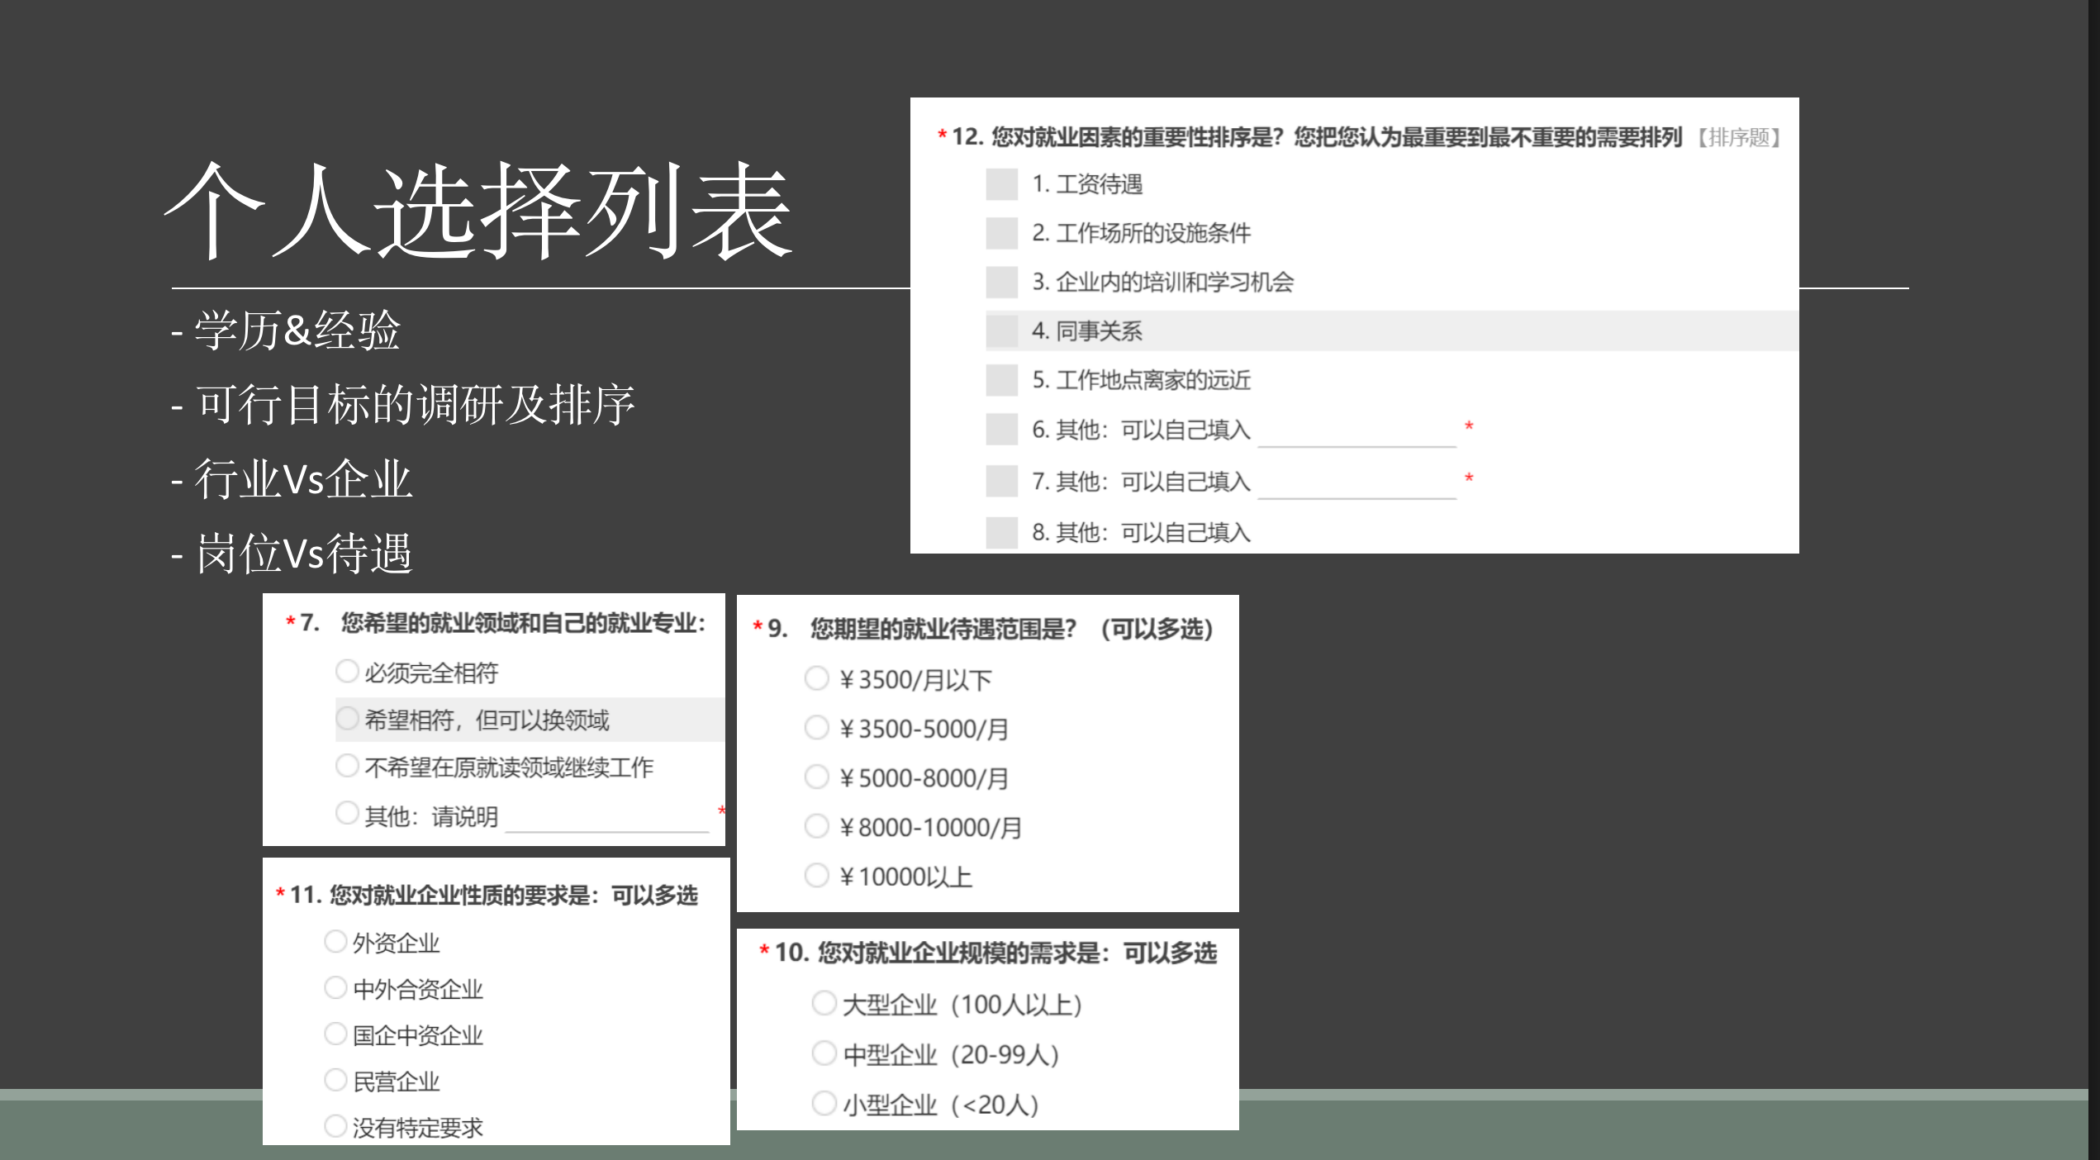
Task: Select 外资企业 enterprise type
Action: 335,941
